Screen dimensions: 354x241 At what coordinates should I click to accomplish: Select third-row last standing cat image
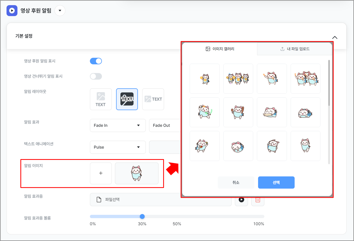pos(305,146)
